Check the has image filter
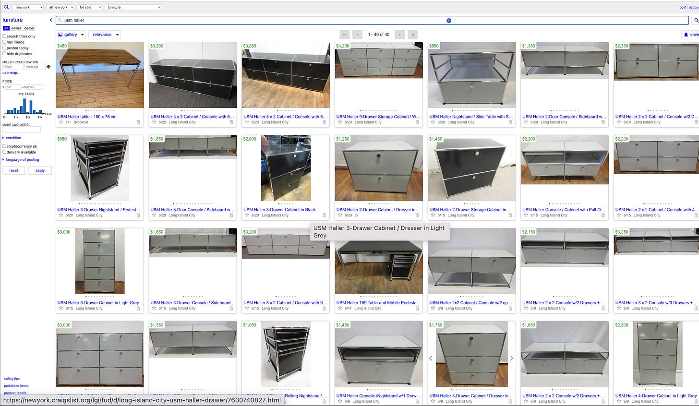Viewport: 699px width, 406px height. pos(4,42)
